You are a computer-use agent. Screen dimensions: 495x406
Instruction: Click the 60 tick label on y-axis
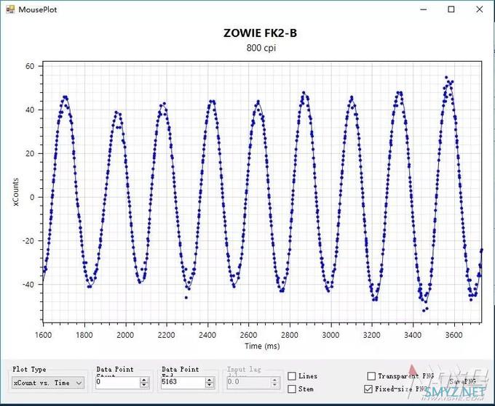coord(30,66)
